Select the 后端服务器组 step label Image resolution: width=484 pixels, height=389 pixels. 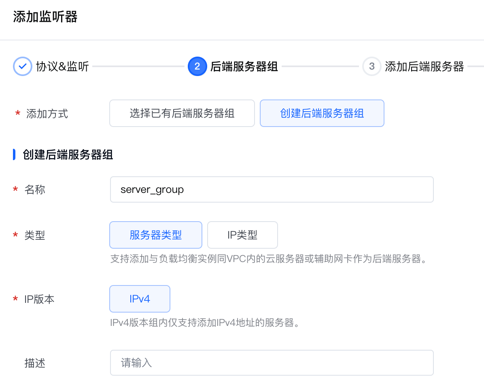[x=244, y=66]
